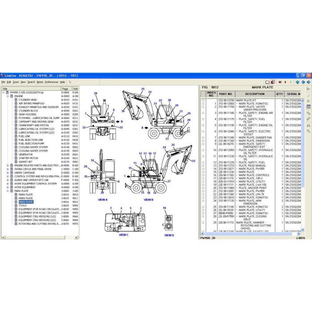Click the DESCRIPTION column header
312x312 pixels.
[255, 94]
